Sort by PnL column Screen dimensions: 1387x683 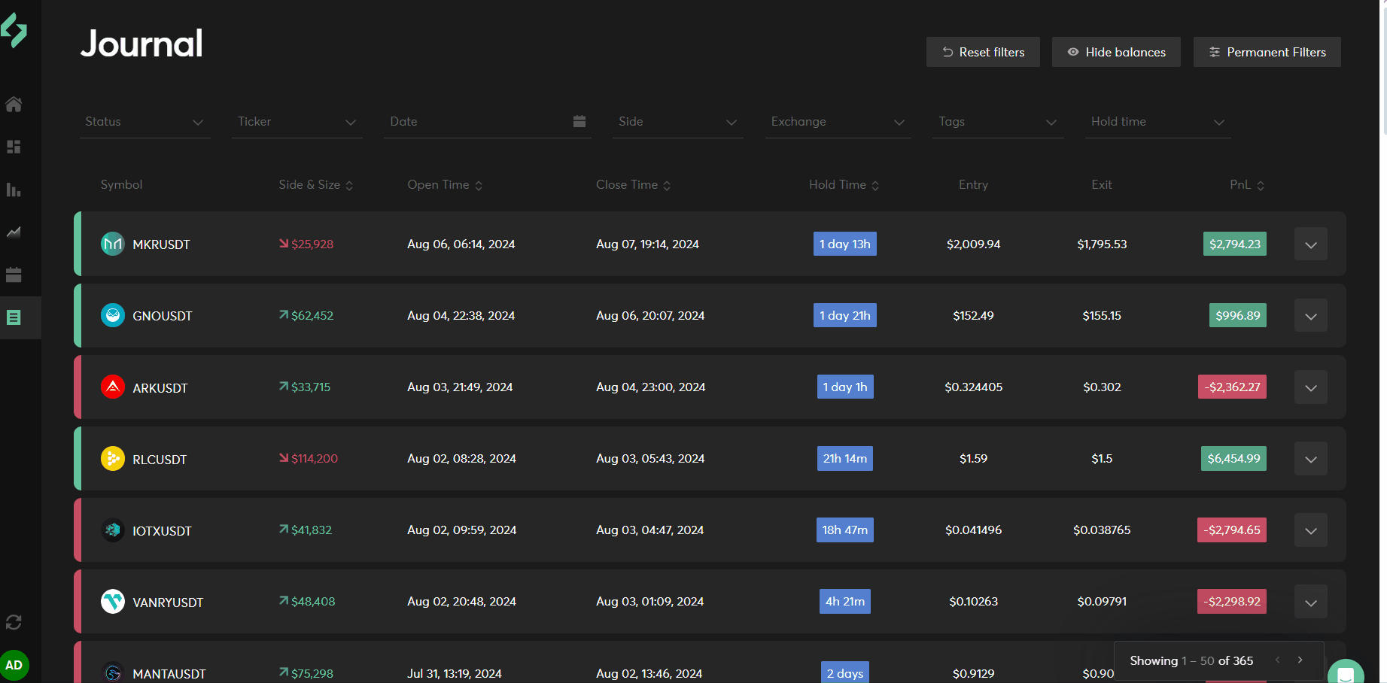point(1247,185)
